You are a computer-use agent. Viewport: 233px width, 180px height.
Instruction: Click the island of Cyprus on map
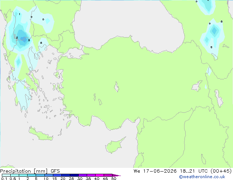coord(115,145)
